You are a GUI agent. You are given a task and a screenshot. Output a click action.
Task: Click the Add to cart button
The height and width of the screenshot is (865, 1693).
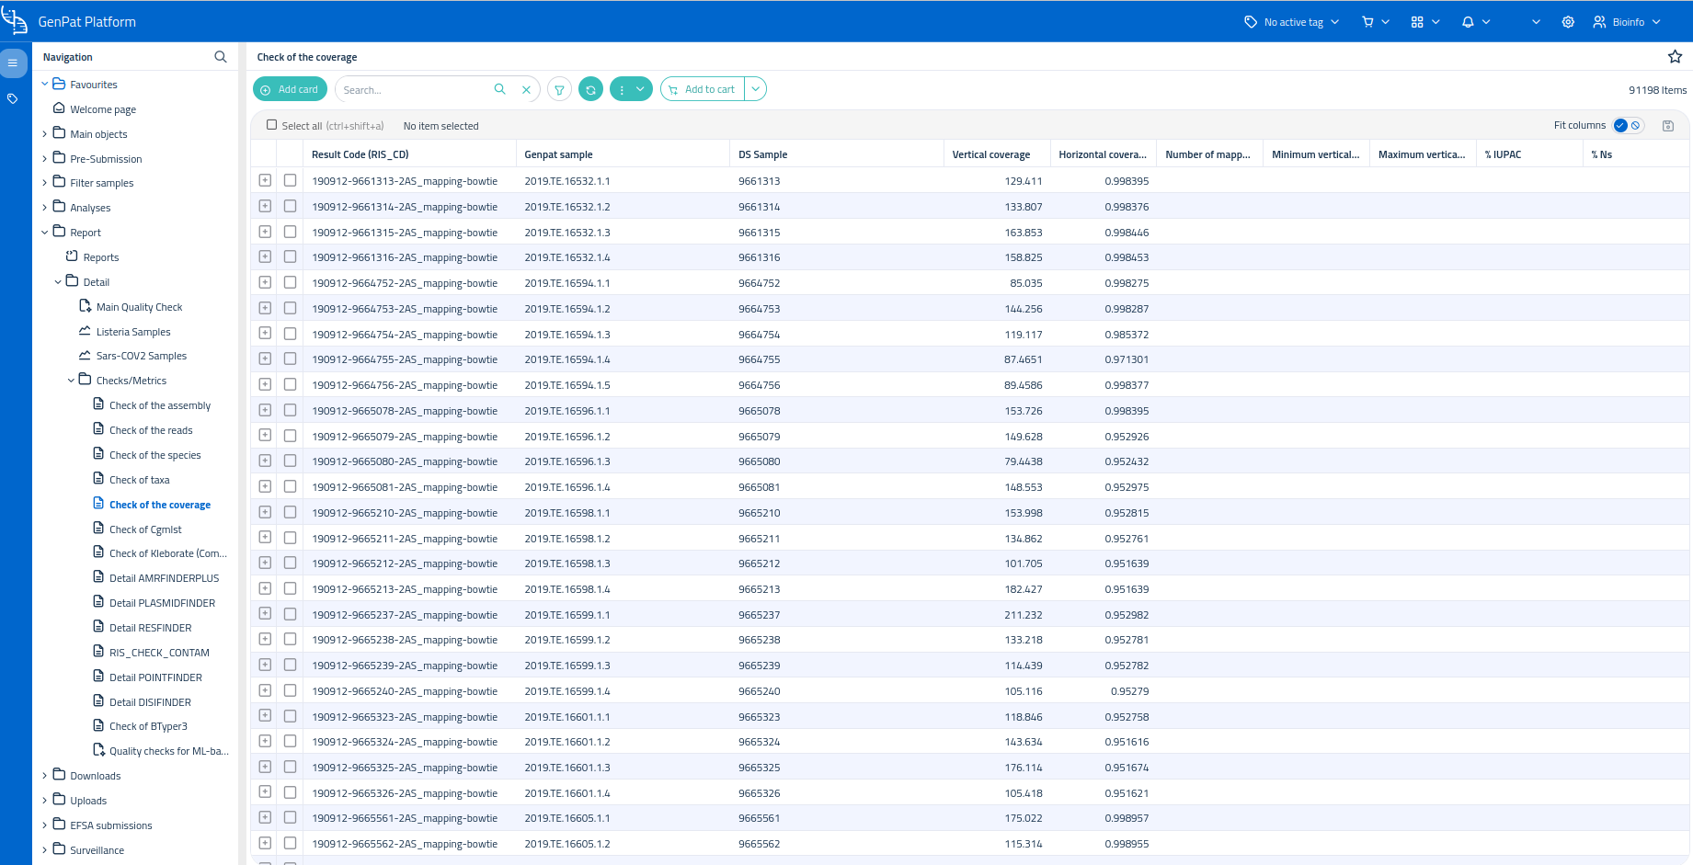pos(703,89)
